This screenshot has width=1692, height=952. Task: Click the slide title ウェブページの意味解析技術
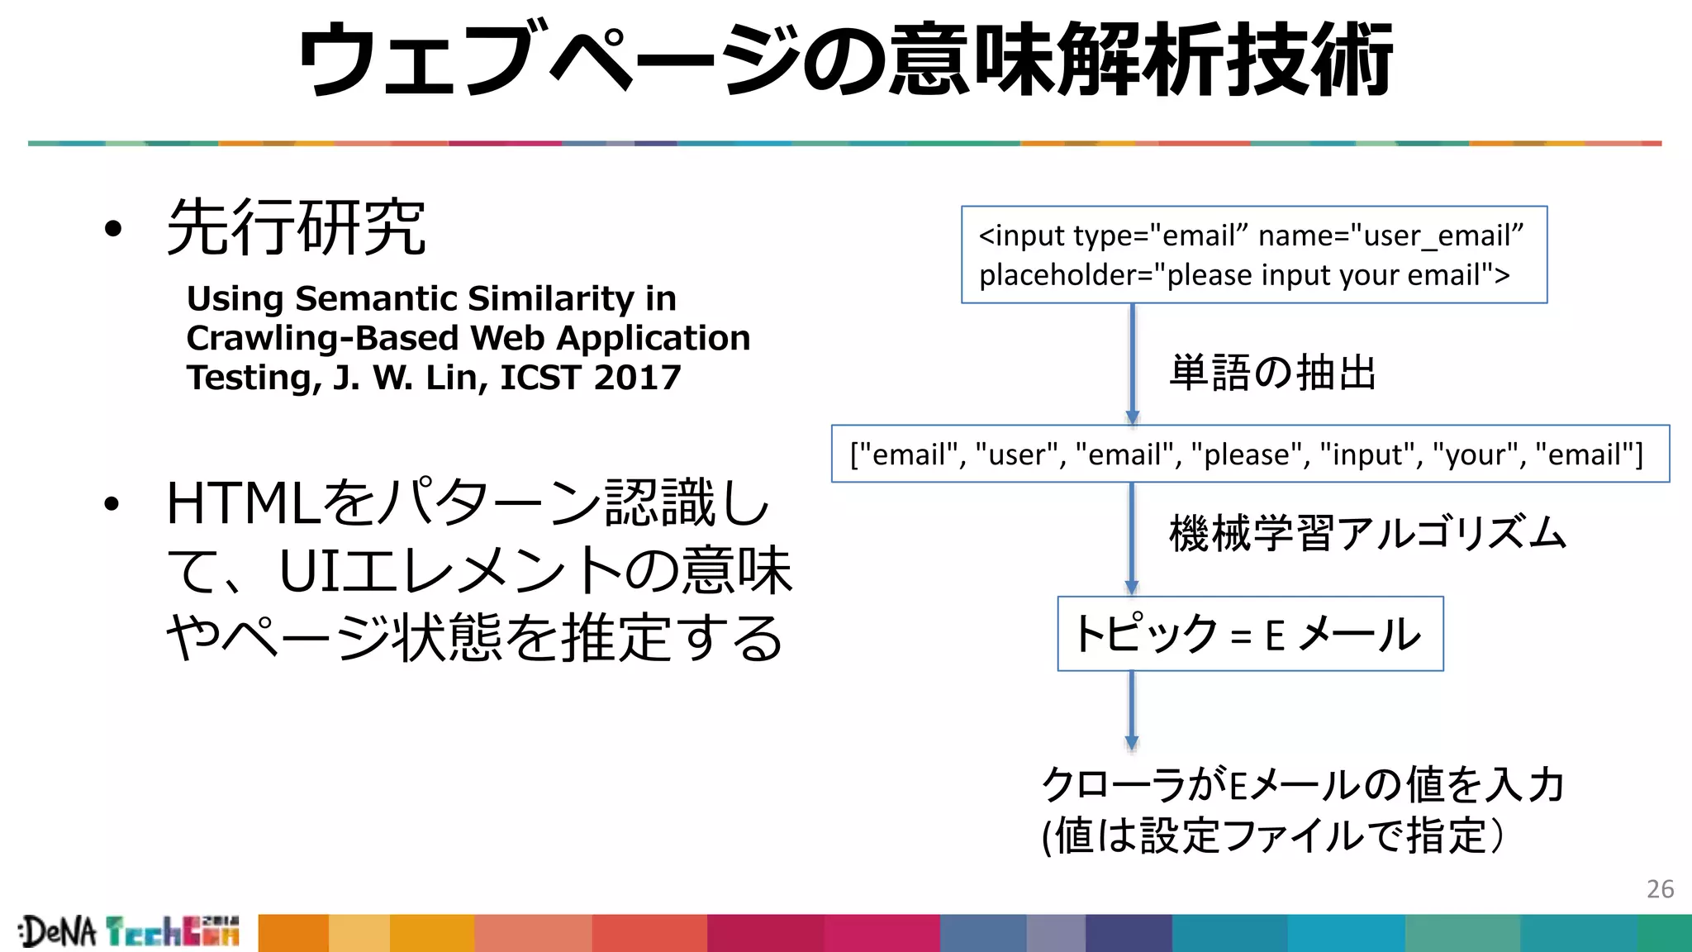point(845,60)
